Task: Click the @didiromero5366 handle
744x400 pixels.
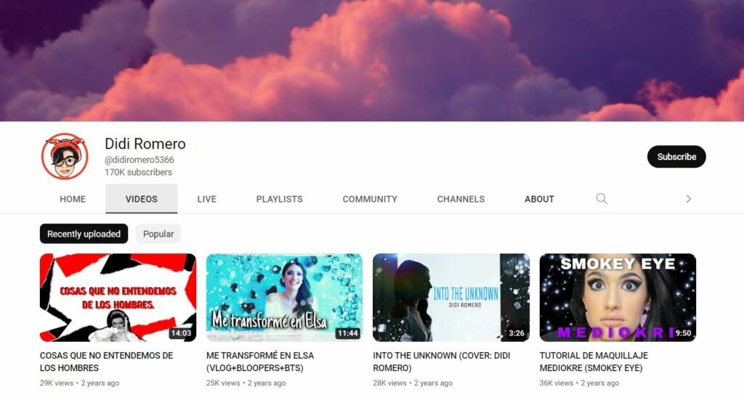Action: point(139,160)
